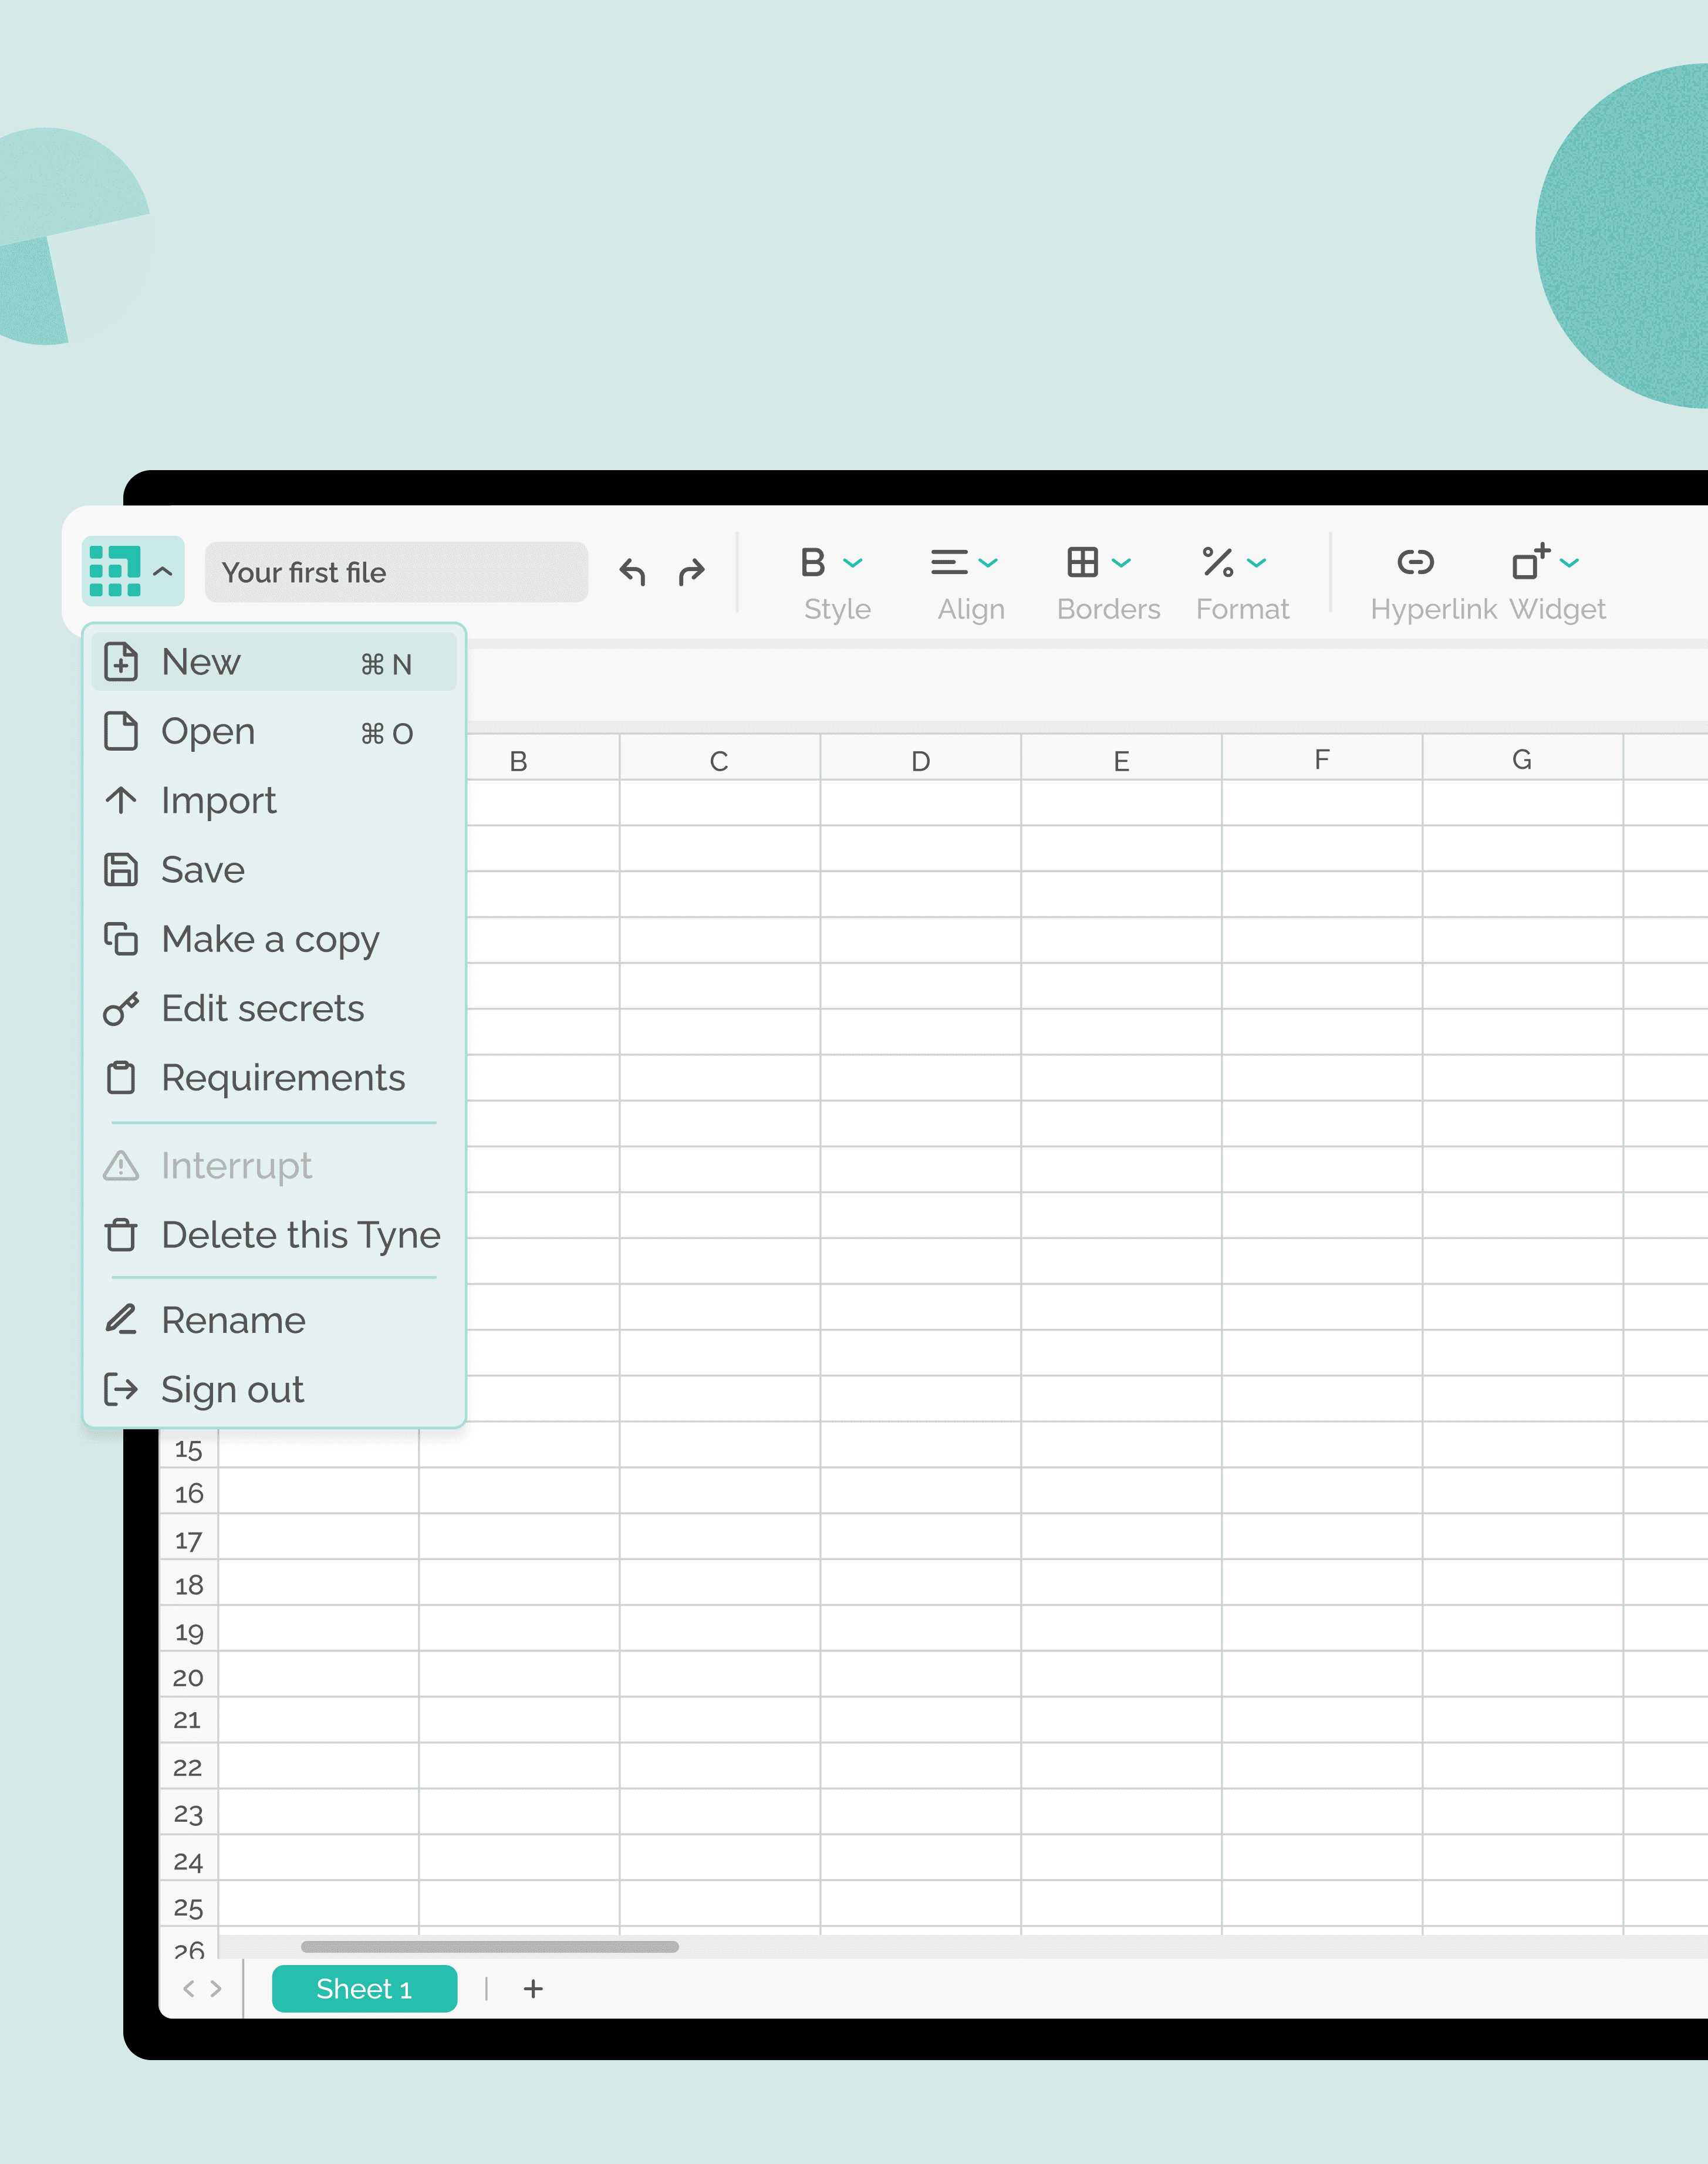The height and width of the screenshot is (2164, 1708).
Task: Click the Save floppy disk icon
Action: click(x=121, y=870)
